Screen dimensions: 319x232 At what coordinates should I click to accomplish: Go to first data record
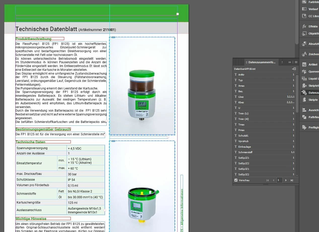[x=268, y=180]
